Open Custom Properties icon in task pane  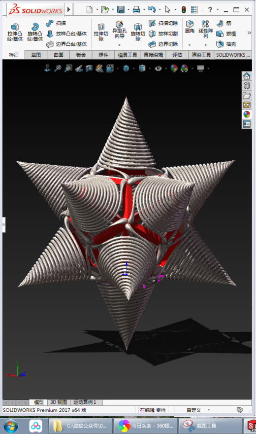(x=247, y=124)
